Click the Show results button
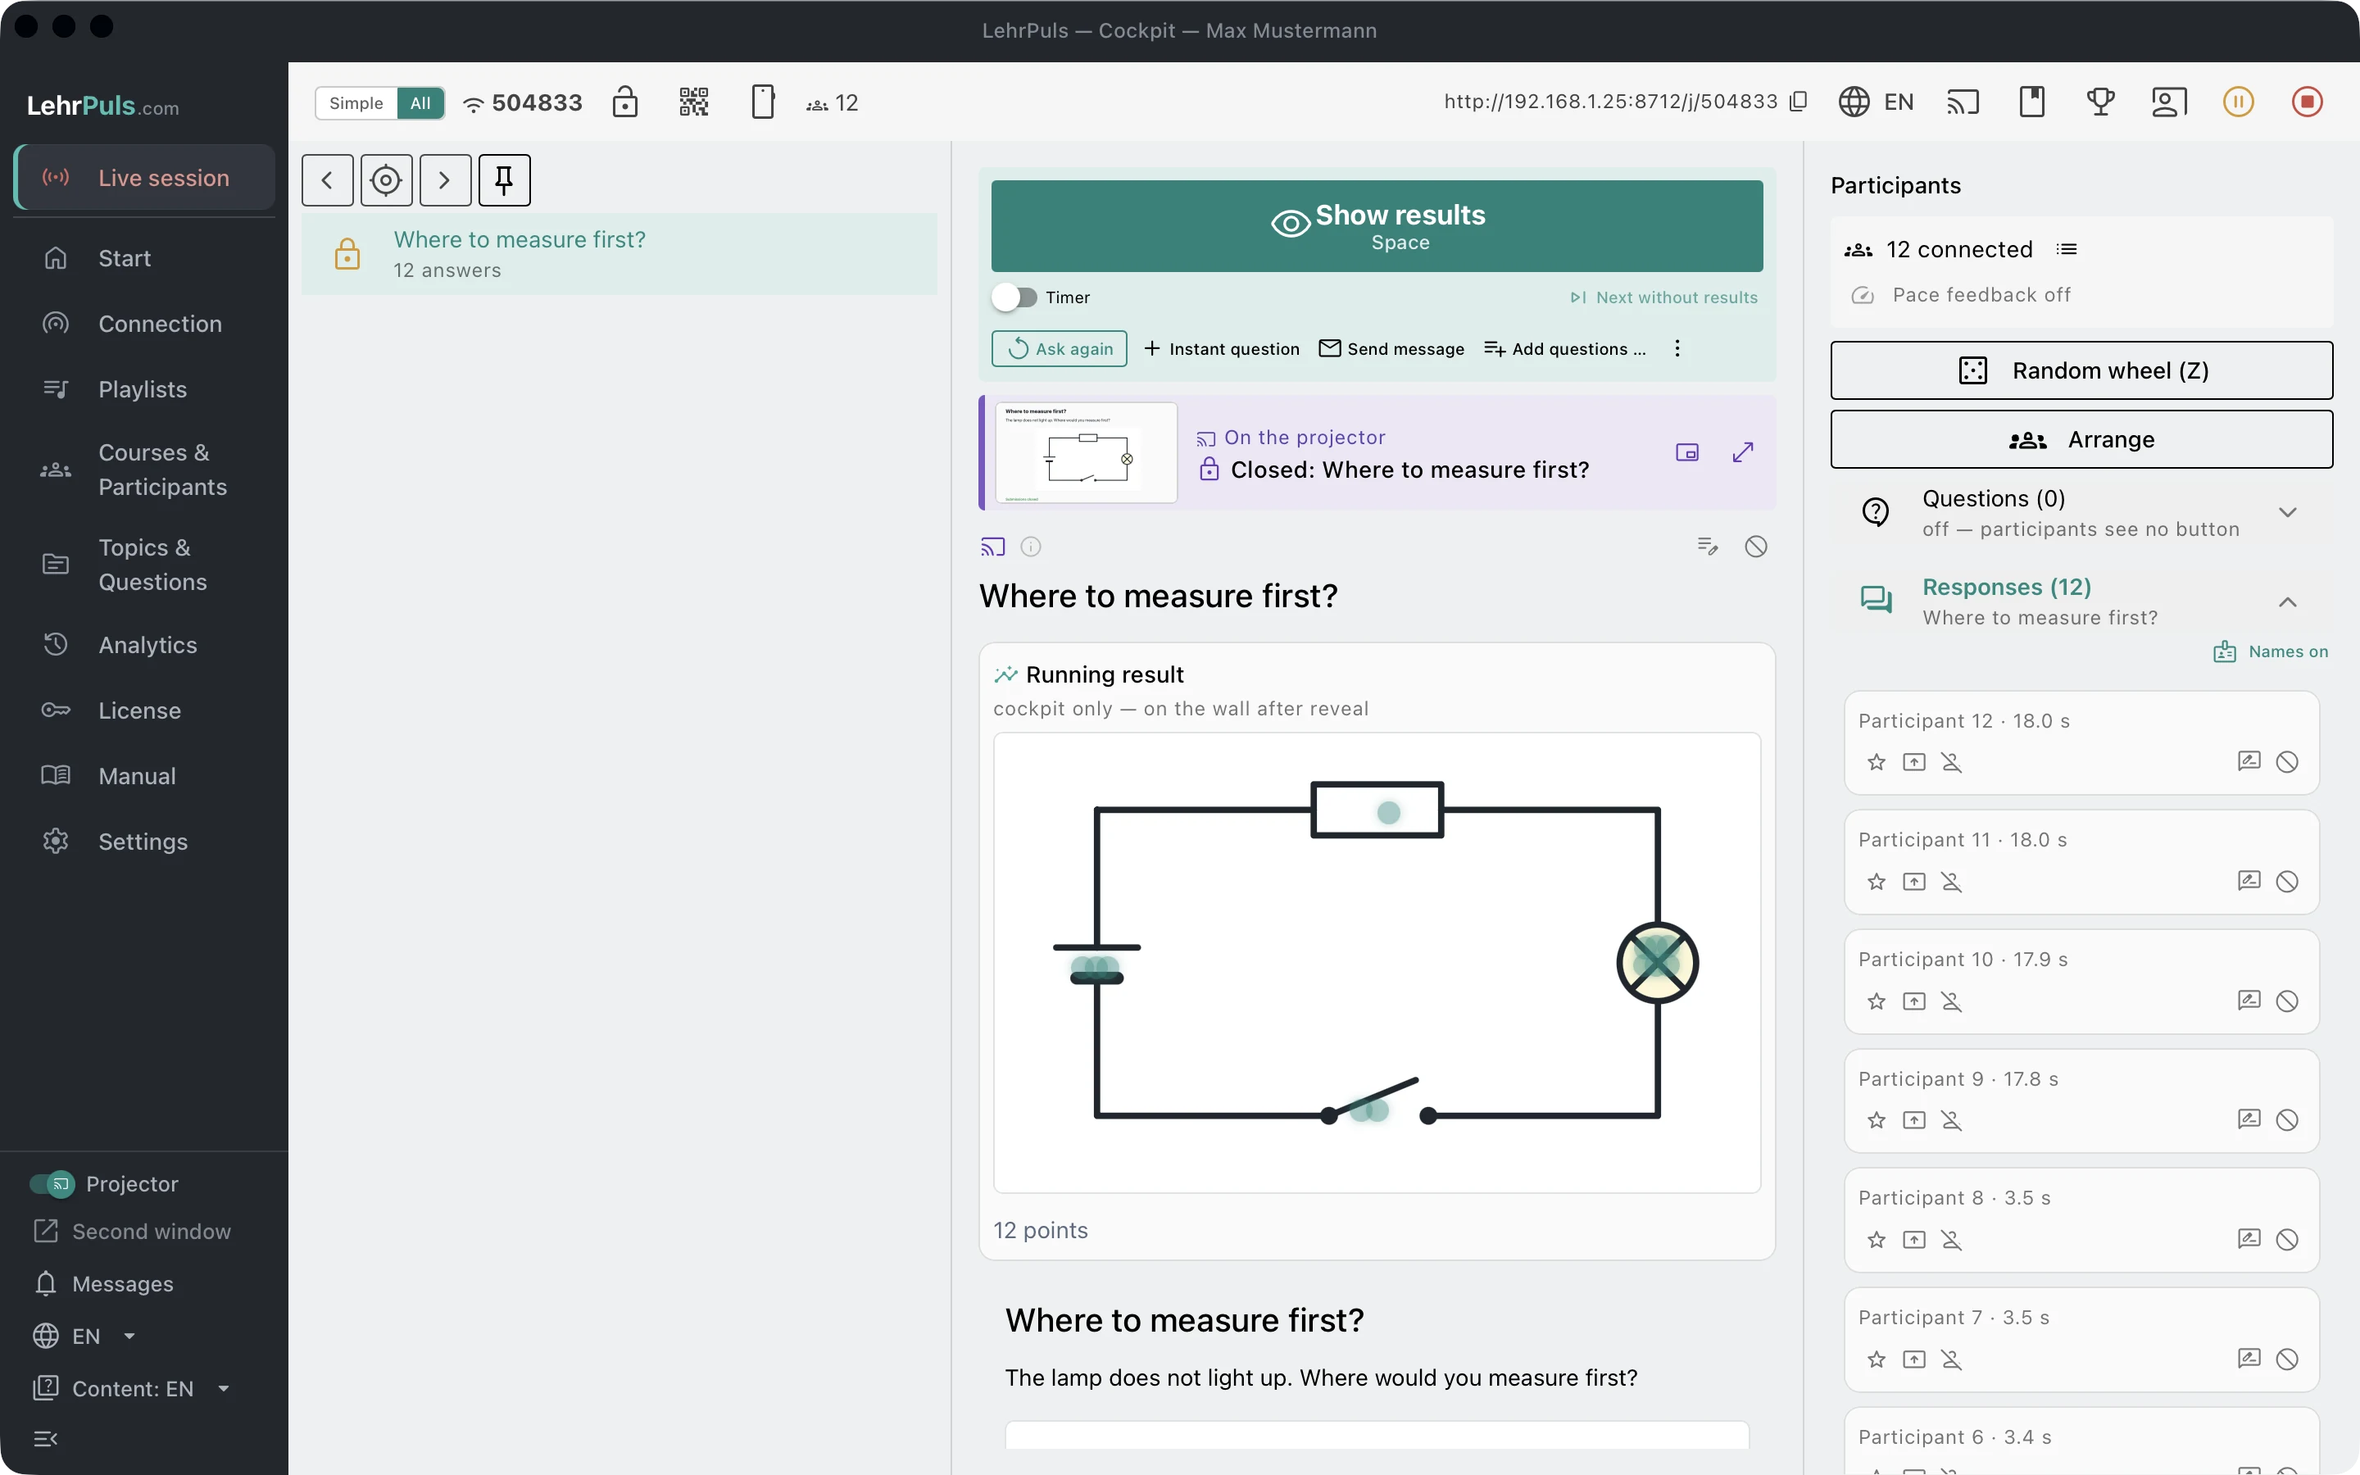 [x=1377, y=226]
